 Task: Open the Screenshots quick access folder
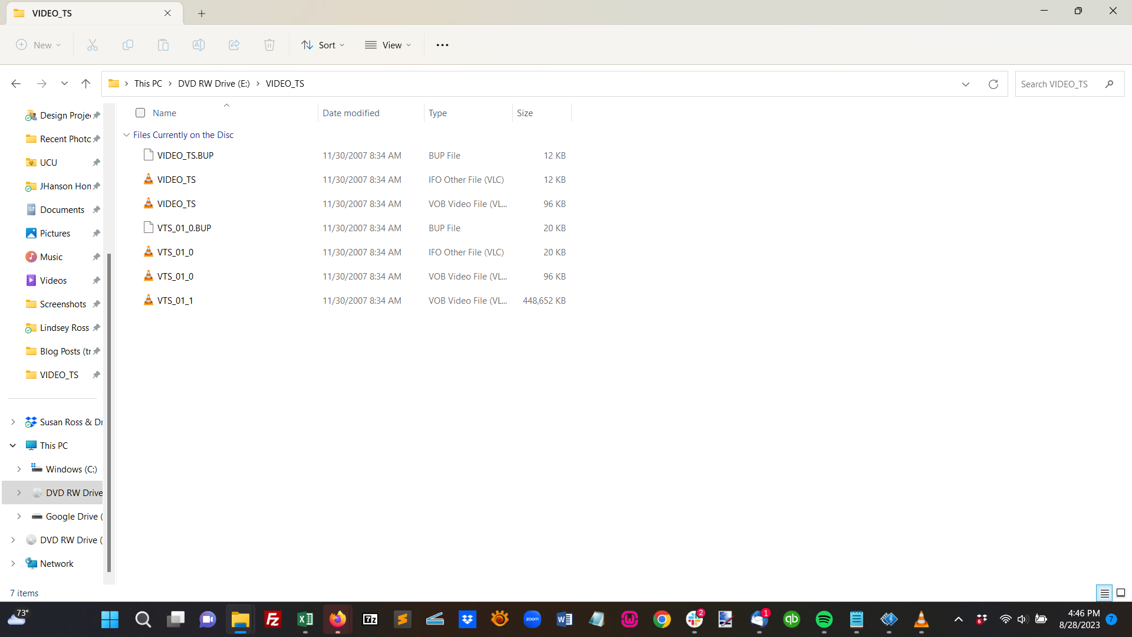[62, 304]
